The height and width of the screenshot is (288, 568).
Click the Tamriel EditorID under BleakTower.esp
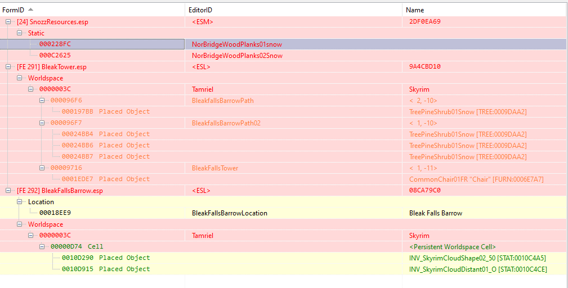pyautogui.click(x=202, y=89)
